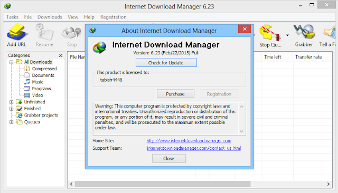
Task: Select the Music category note icon
Action: 27,82
